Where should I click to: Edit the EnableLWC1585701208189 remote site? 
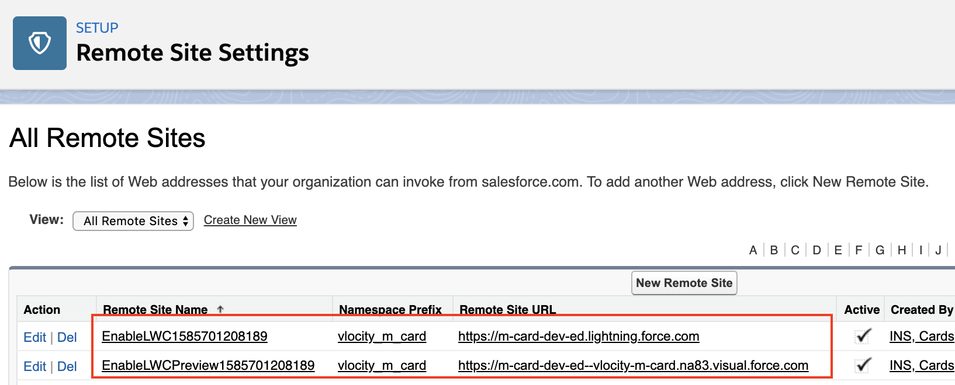pos(34,337)
